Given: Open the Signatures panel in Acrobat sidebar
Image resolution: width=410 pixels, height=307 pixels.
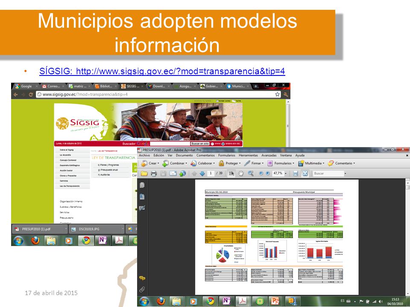Looking at the screenshot, I should click(142, 208).
